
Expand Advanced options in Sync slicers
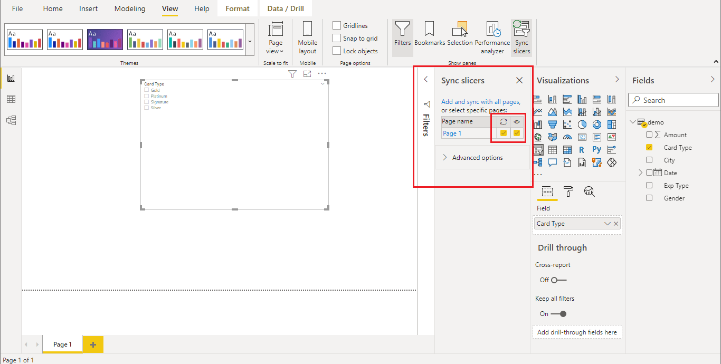[x=473, y=157]
